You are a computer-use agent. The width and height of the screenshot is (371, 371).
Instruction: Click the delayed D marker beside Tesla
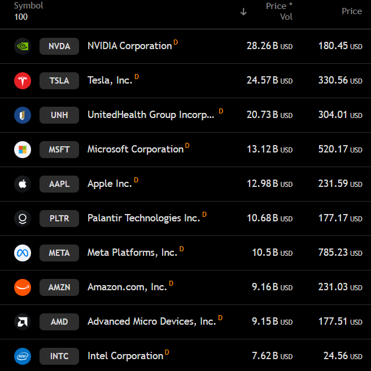coord(137,77)
